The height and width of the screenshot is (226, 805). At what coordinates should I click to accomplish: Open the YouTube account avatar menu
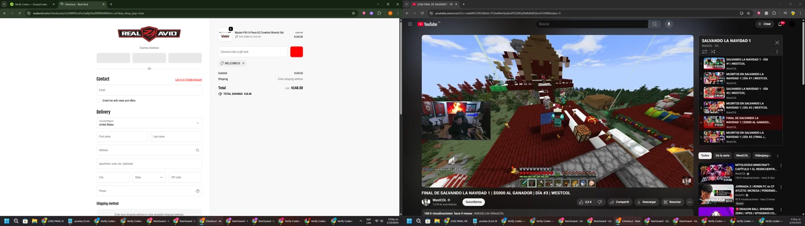click(792, 24)
